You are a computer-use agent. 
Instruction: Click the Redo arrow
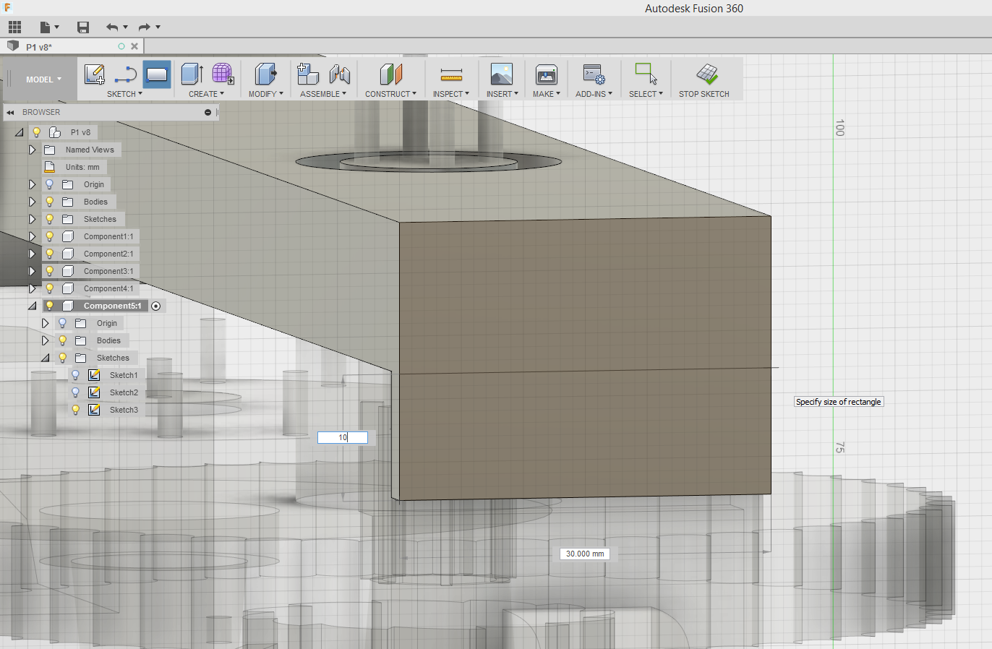(x=144, y=27)
